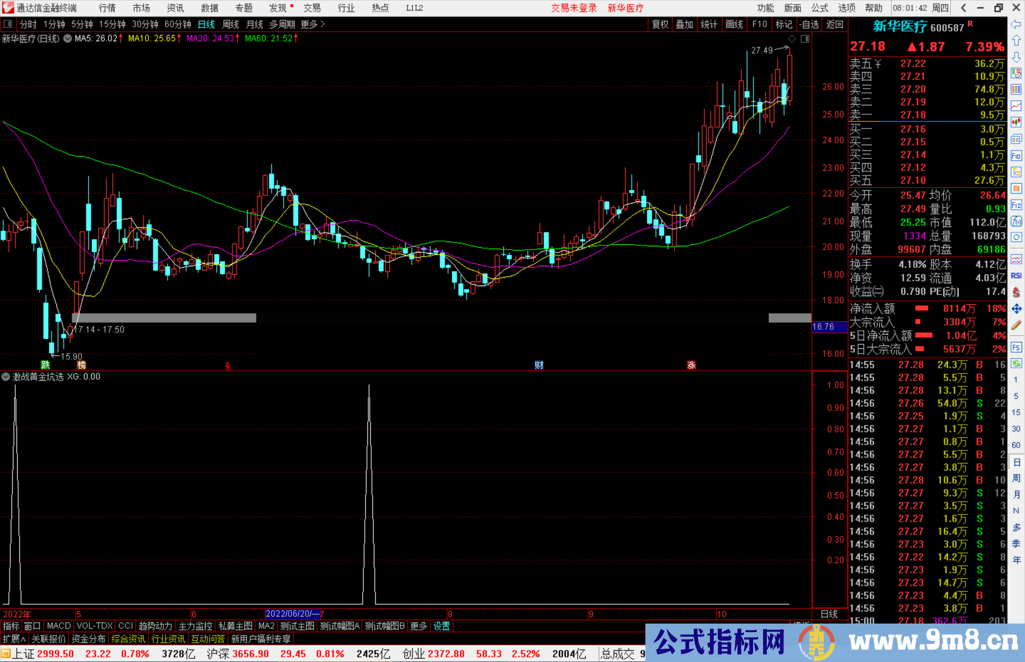Click the F10 company info sidebar icon
1025x662 pixels.
point(1016,156)
